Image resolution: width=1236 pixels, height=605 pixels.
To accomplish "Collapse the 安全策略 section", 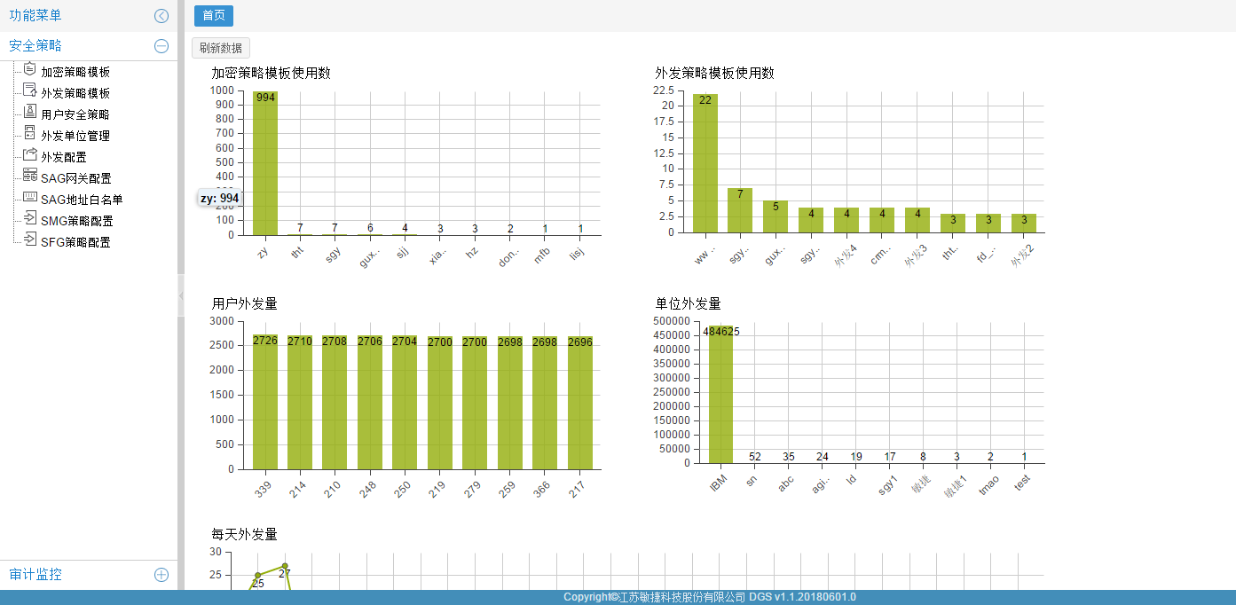I will [x=161, y=46].
